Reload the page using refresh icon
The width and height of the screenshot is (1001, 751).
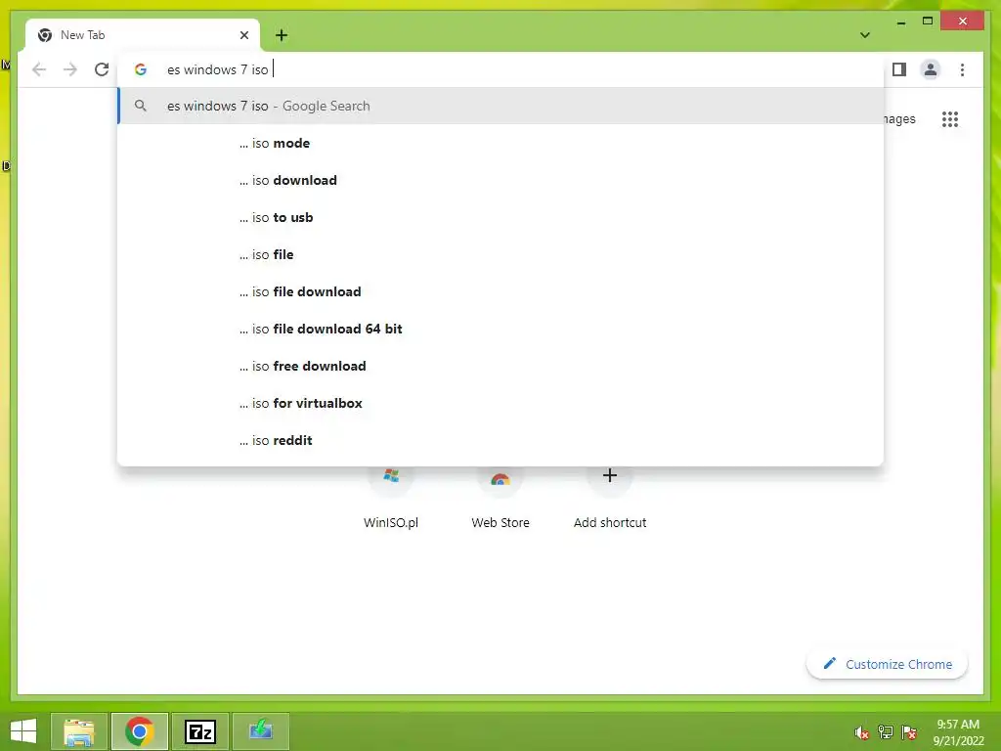(102, 69)
